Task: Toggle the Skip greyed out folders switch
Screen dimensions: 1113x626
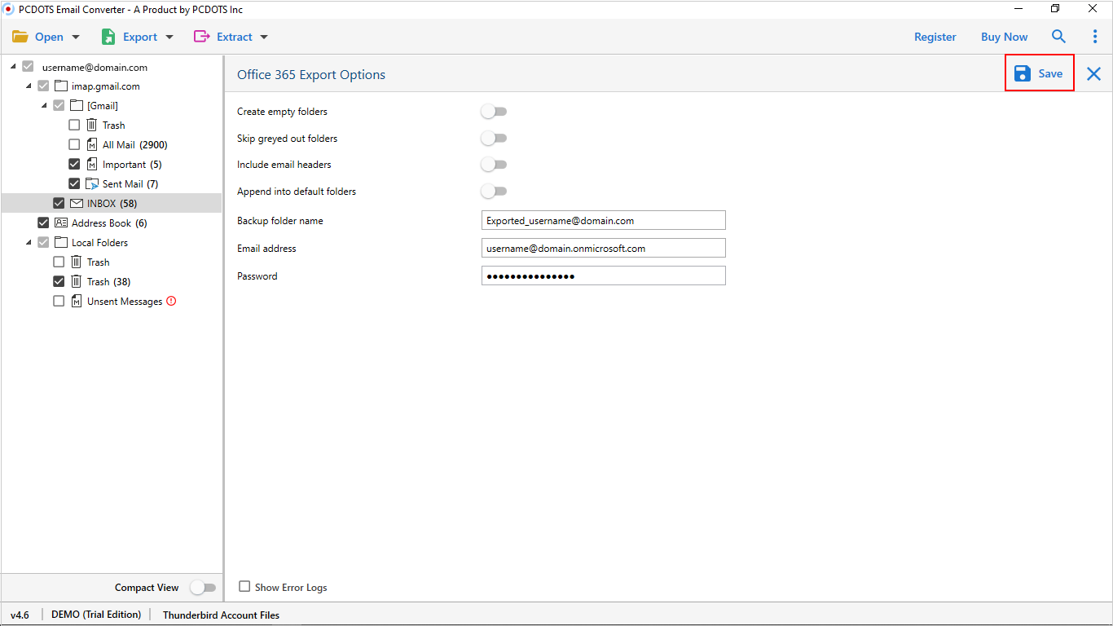Action: [x=494, y=139]
